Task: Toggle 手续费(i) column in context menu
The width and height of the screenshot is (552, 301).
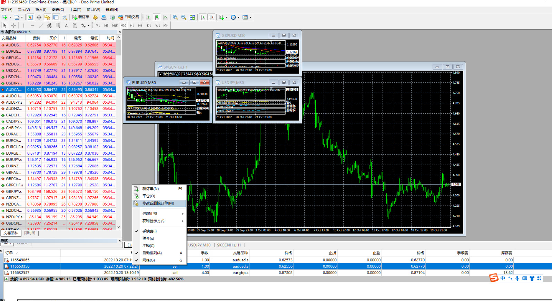Action: [149, 231]
